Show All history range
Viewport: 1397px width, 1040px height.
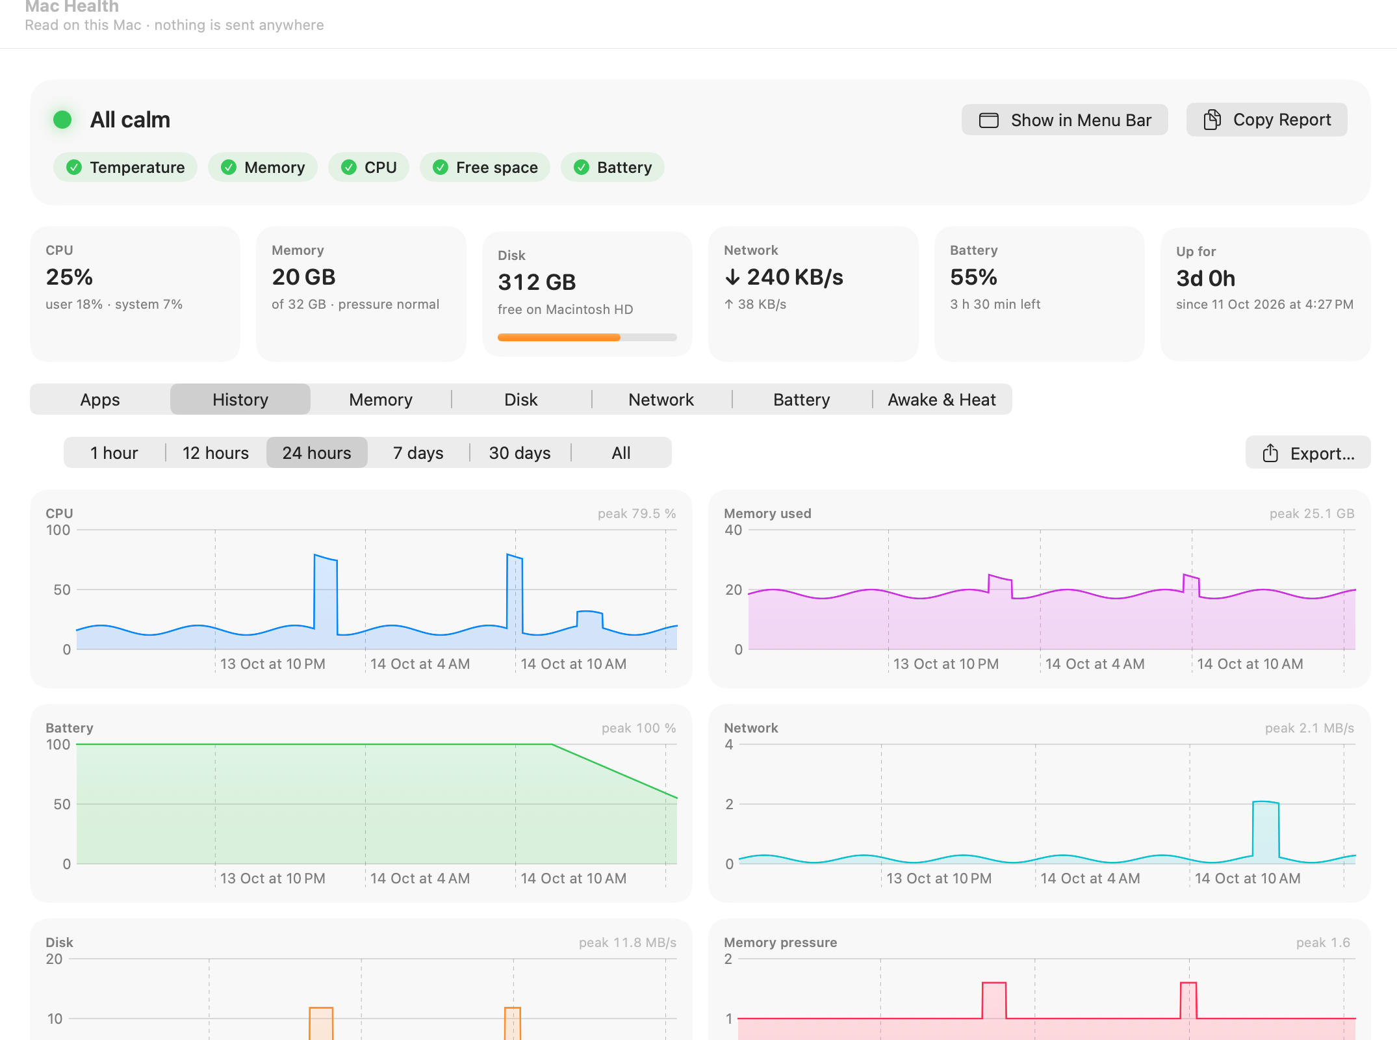[621, 452]
